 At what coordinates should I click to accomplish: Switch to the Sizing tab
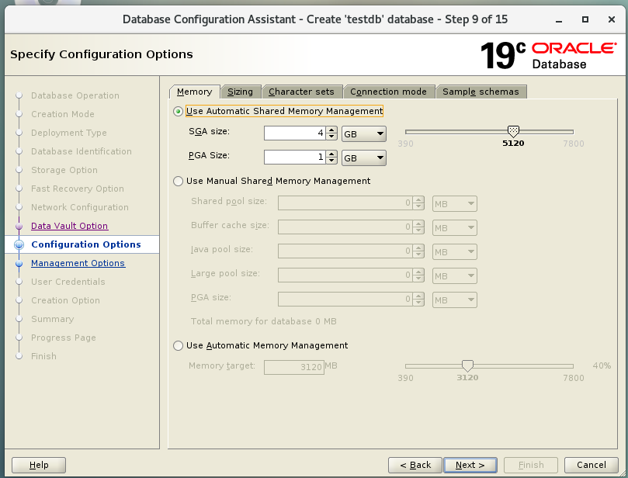(x=240, y=92)
